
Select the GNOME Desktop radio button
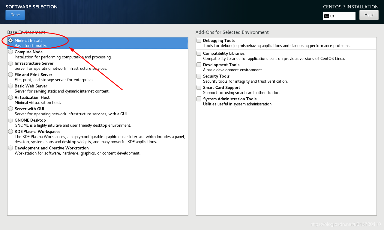coord(10,120)
